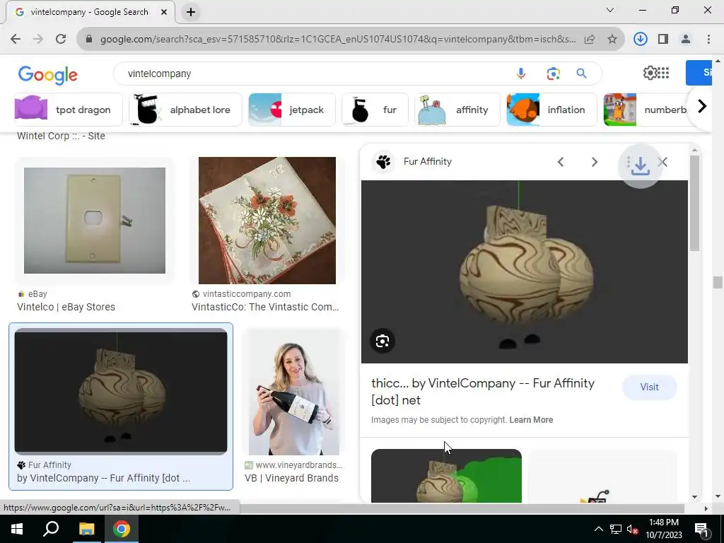Open the 'Vintelco | eBay Stores' result link
The image size is (724, 543).
click(66, 307)
